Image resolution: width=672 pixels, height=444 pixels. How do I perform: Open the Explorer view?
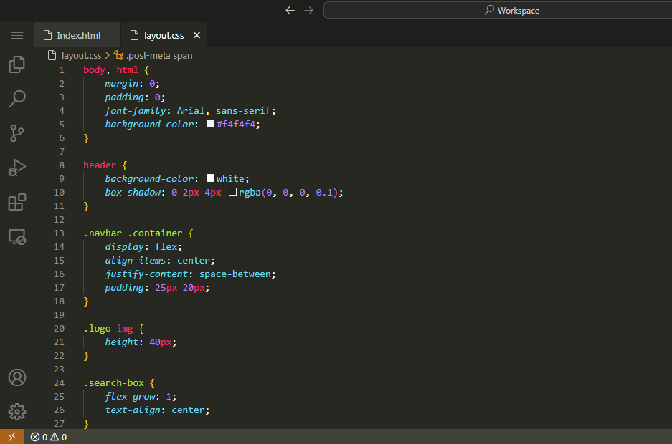click(x=17, y=64)
